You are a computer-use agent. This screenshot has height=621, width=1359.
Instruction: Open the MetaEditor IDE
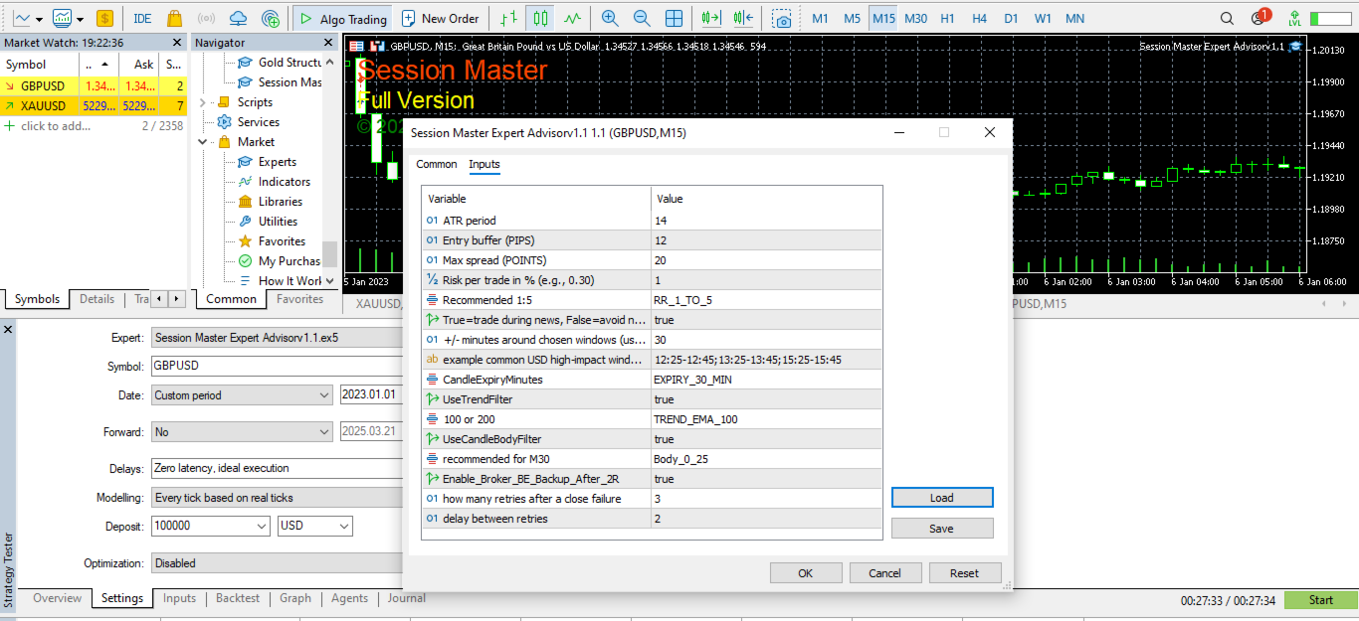pyautogui.click(x=142, y=18)
